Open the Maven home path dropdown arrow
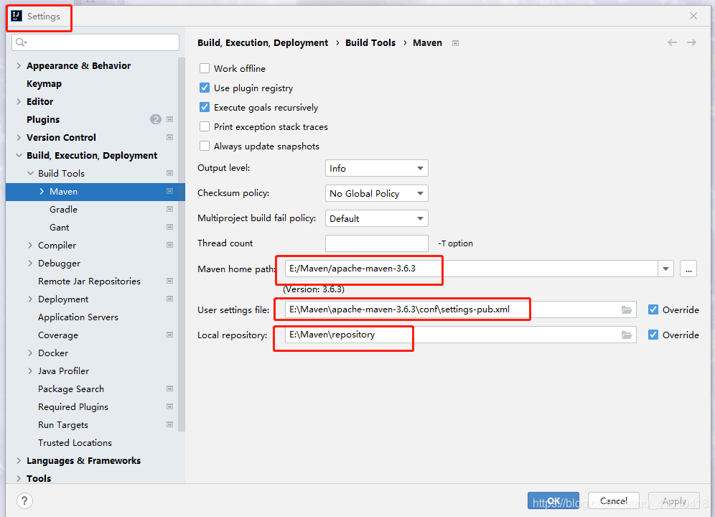715x517 pixels. pyautogui.click(x=665, y=269)
